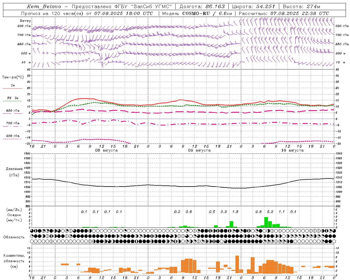
Task: Click the Облачность panel label
Action: [14, 237]
